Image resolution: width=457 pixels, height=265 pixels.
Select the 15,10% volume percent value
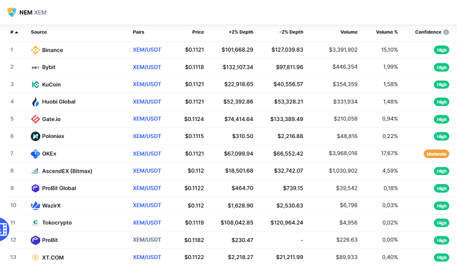[x=389, y=50]
